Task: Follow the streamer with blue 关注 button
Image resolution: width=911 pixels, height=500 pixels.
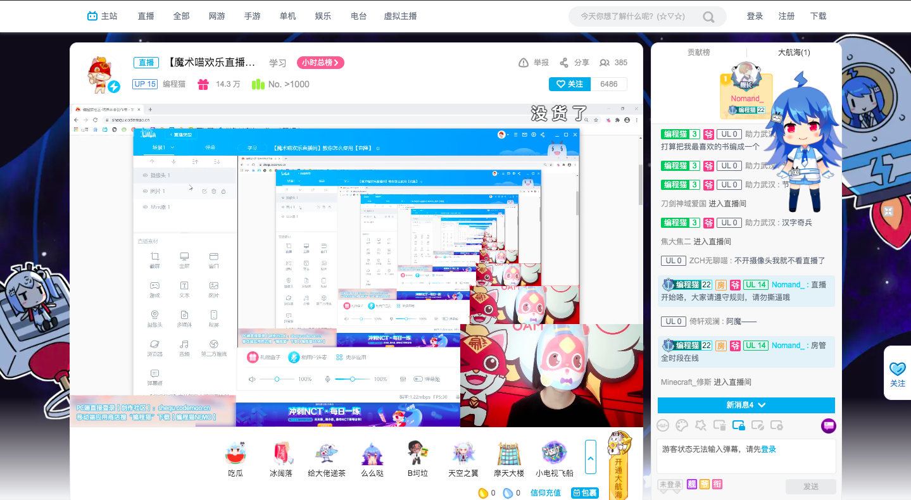Action: point(569,84)
